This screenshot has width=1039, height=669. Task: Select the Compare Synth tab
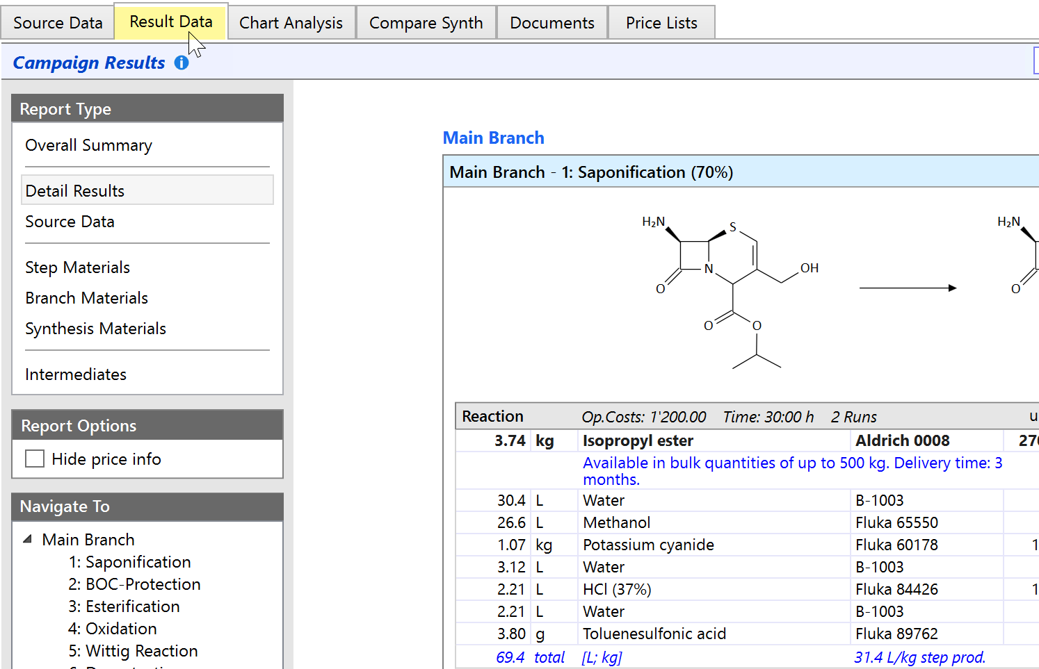426,22
